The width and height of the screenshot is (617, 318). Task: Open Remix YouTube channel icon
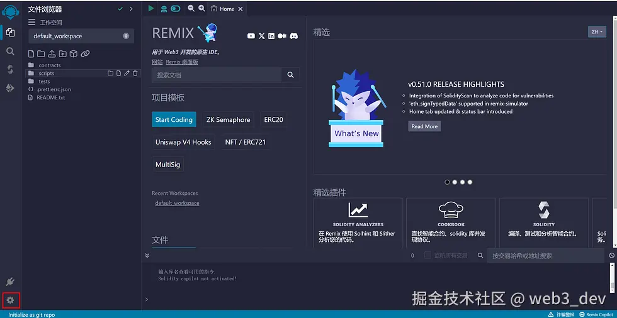coord(251,36)
